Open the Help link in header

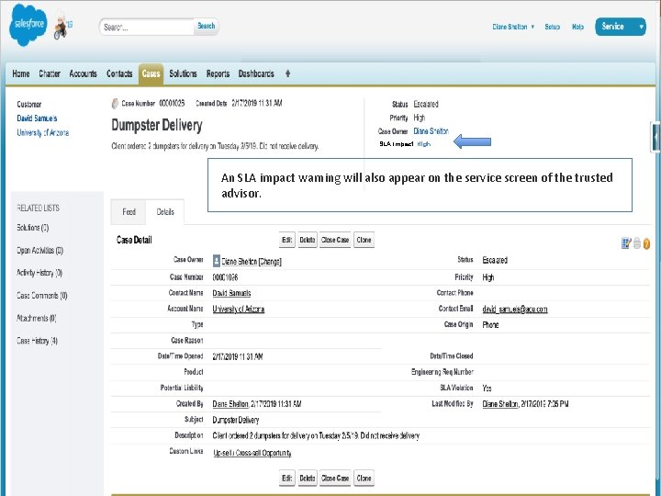577,27
